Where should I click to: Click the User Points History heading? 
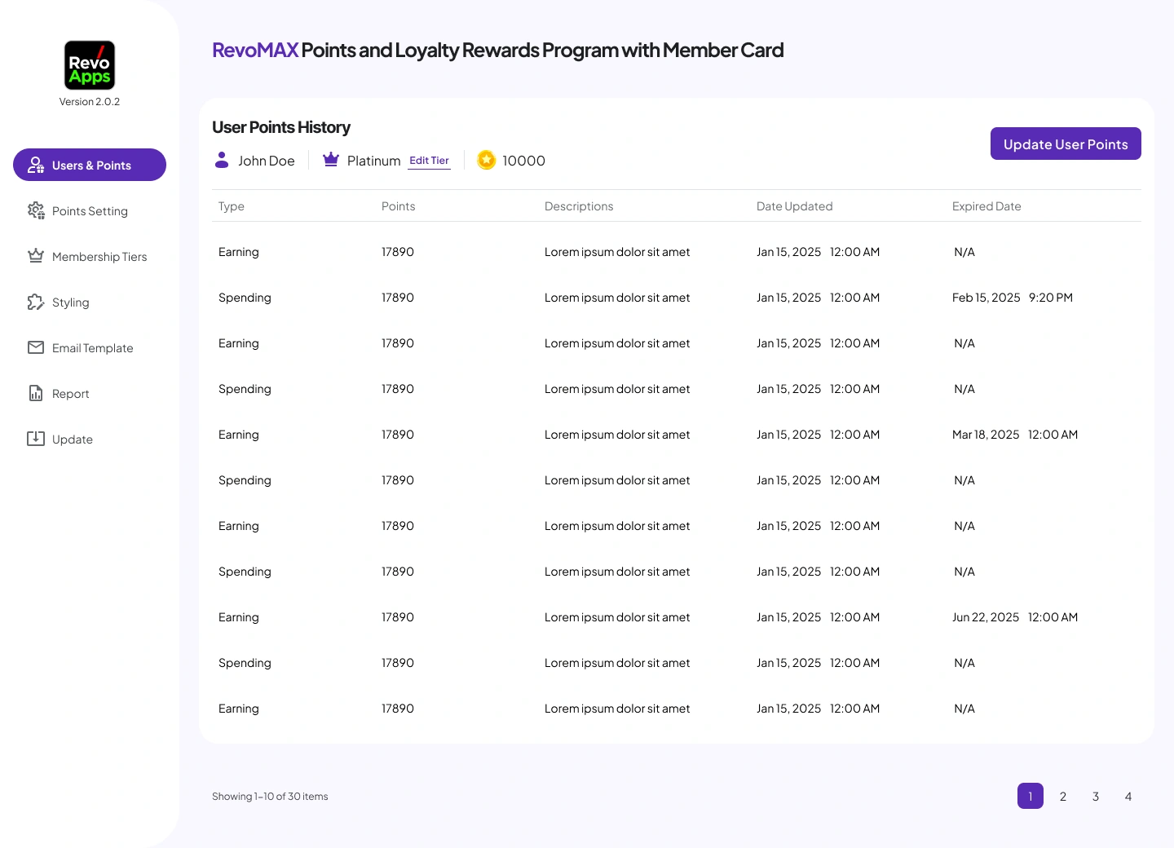coord(281,127)
